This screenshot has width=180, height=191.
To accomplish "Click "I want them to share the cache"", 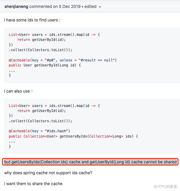I will (33, 184).
